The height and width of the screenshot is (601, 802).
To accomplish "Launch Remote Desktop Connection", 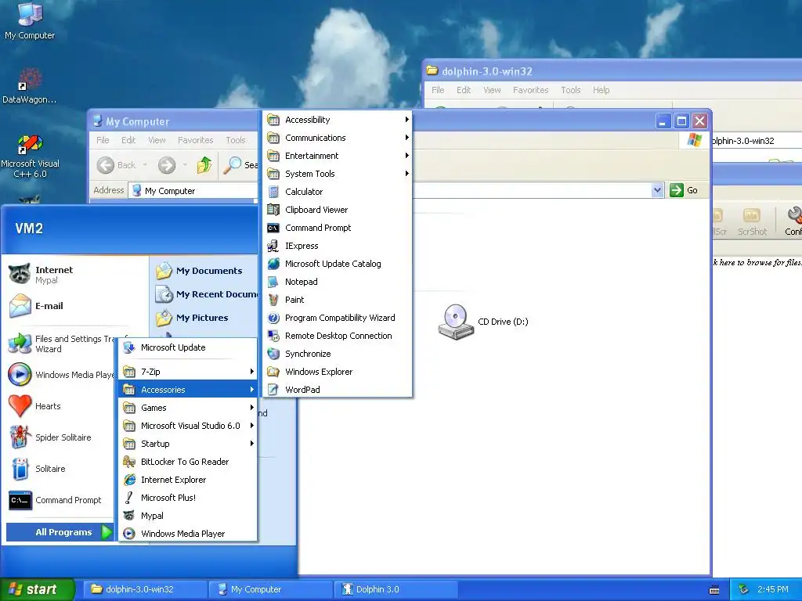I will [338, 336].
